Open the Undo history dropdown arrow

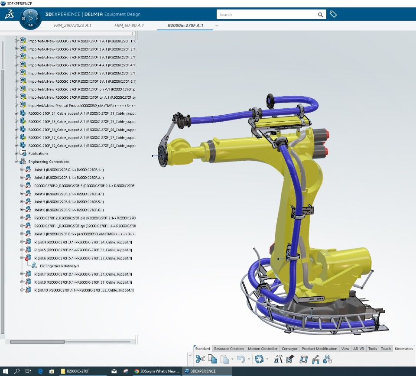(249, 359)
